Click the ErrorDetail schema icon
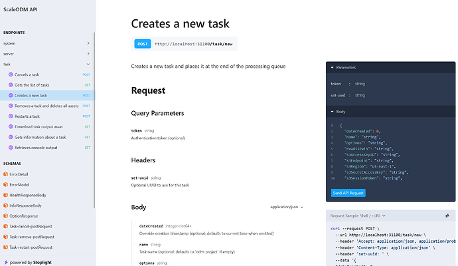Screen dimensions: 458x266 [x=5, y=174]
